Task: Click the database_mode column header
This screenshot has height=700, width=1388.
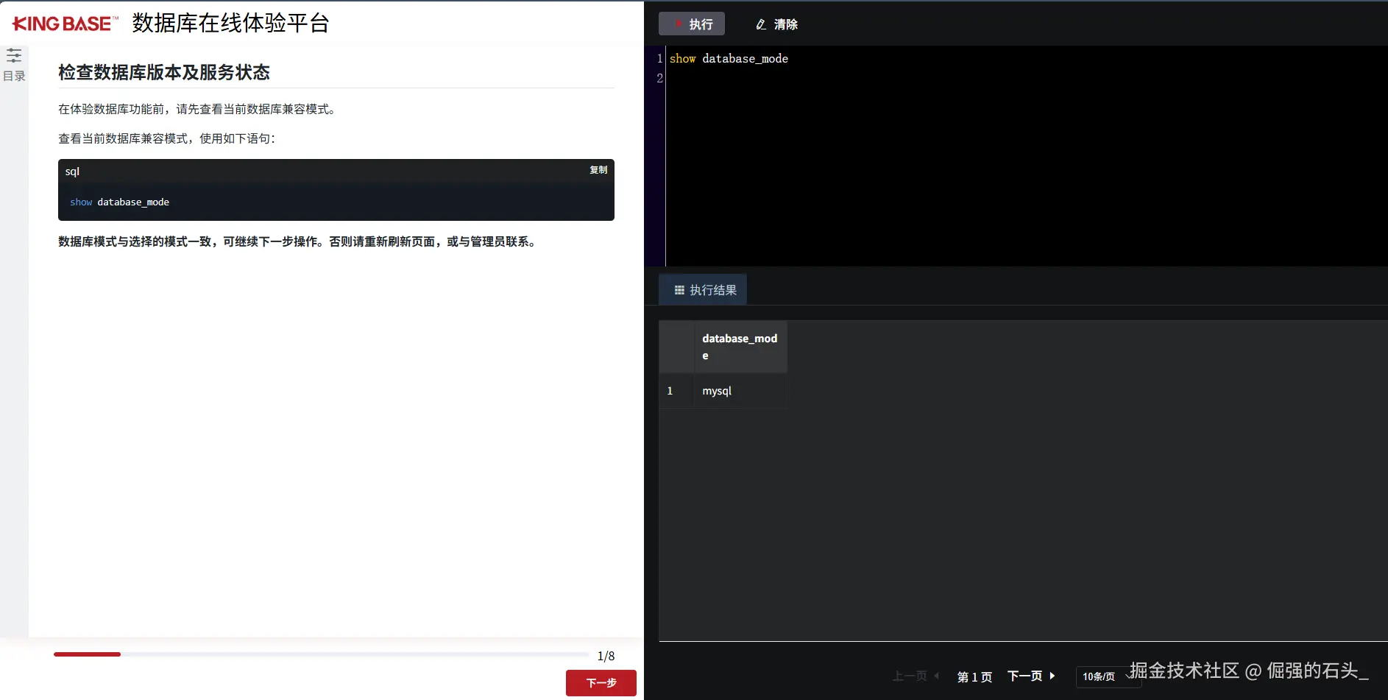Action: tap(740, 346)
